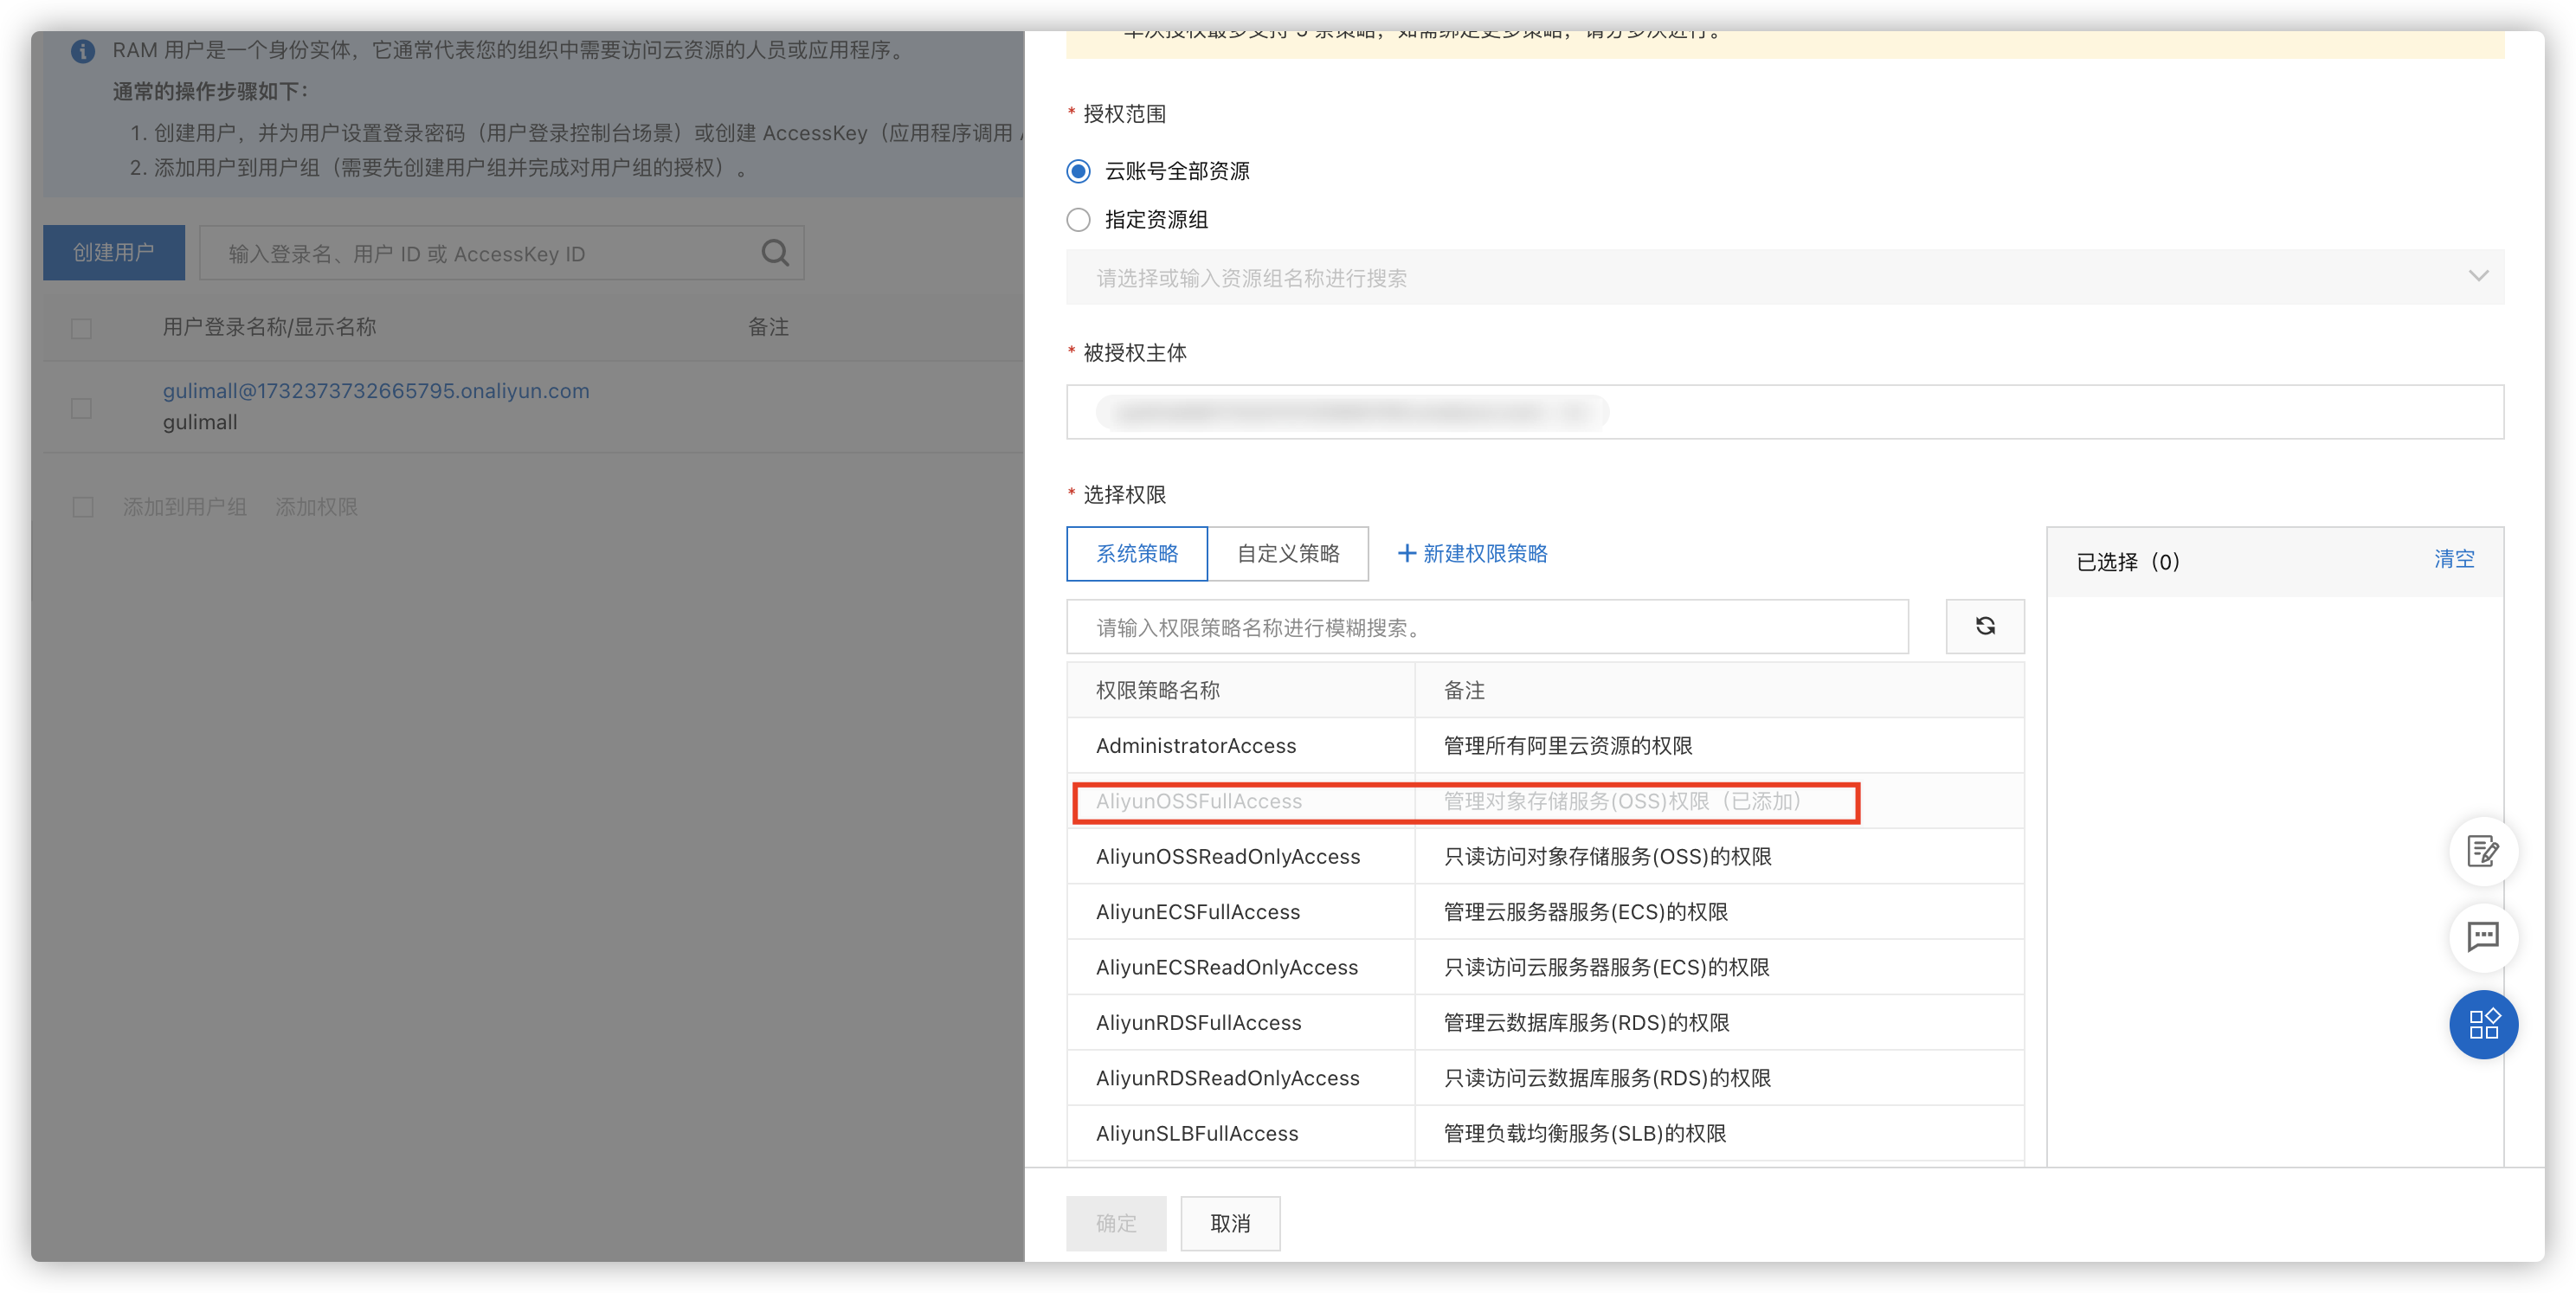Check the gulimall user row checkbox

point(82,408)
